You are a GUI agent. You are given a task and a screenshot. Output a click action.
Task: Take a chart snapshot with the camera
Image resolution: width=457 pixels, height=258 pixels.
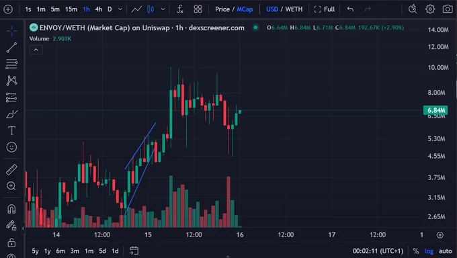[x=448, y=9]
